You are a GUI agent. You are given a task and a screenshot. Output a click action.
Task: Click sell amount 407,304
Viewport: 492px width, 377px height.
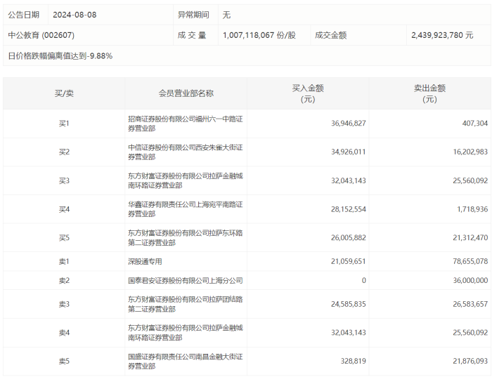tap(474, 124)
